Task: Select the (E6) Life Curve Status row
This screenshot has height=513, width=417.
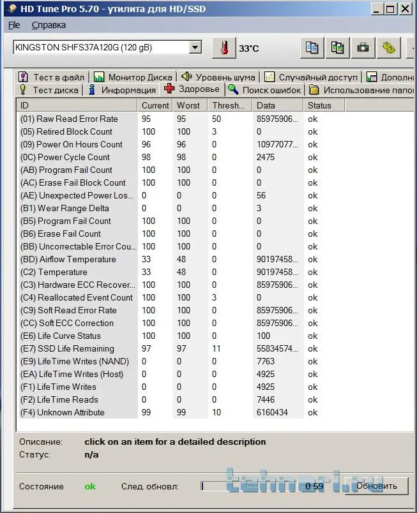Action: tap(215, 336)
